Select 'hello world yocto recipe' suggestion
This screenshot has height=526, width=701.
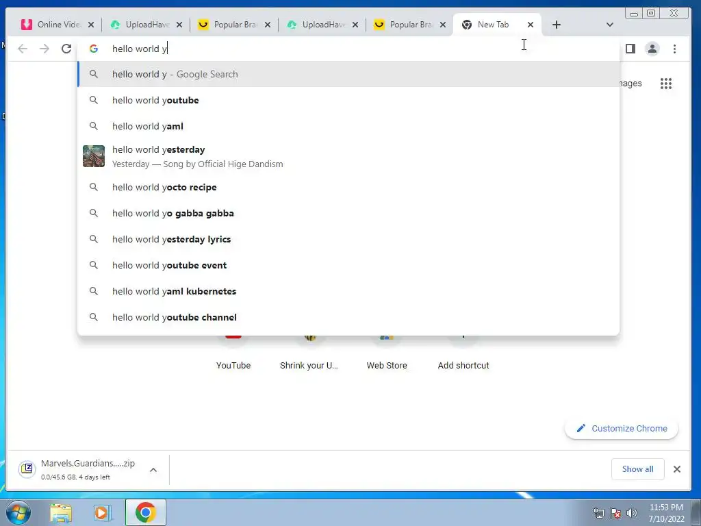(348, 187)
